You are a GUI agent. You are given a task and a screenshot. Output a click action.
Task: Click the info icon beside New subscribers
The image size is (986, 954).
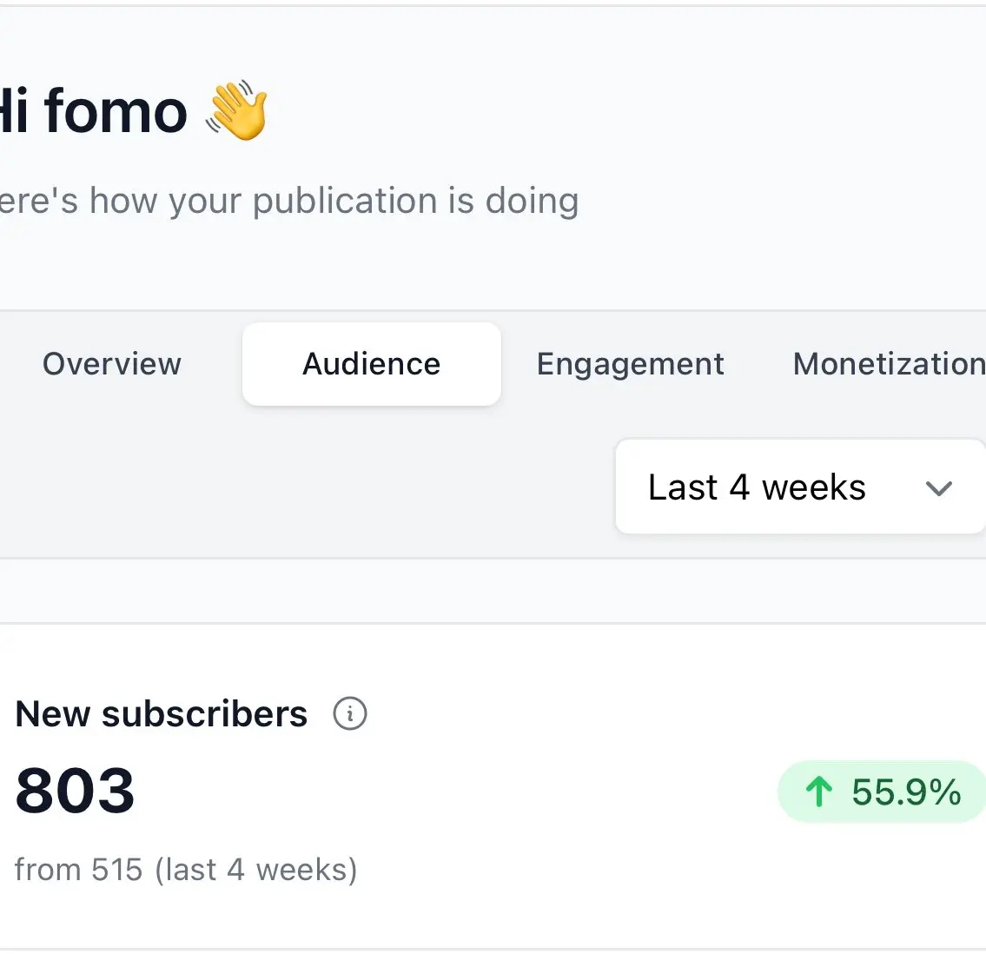[350, 714]
